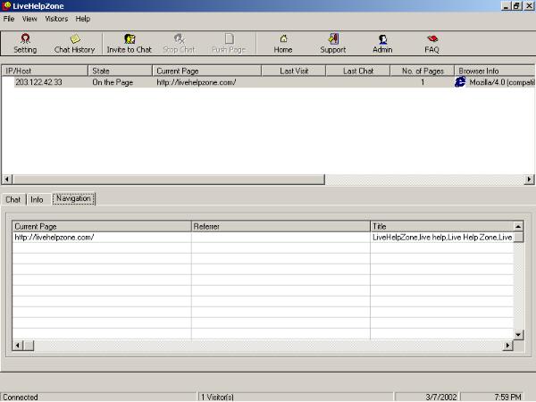The image size is (536, 402).
Task: Switch to the Info tab
Action: point(37,199)
